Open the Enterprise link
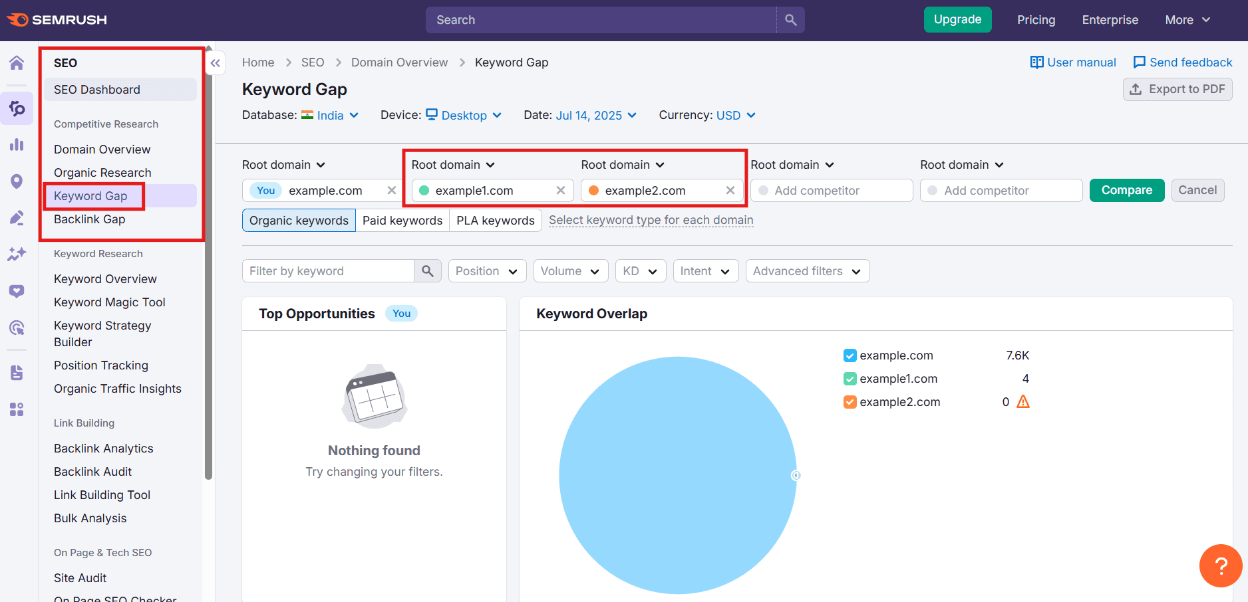The image size is (1248, 602). coord(1110,20)
